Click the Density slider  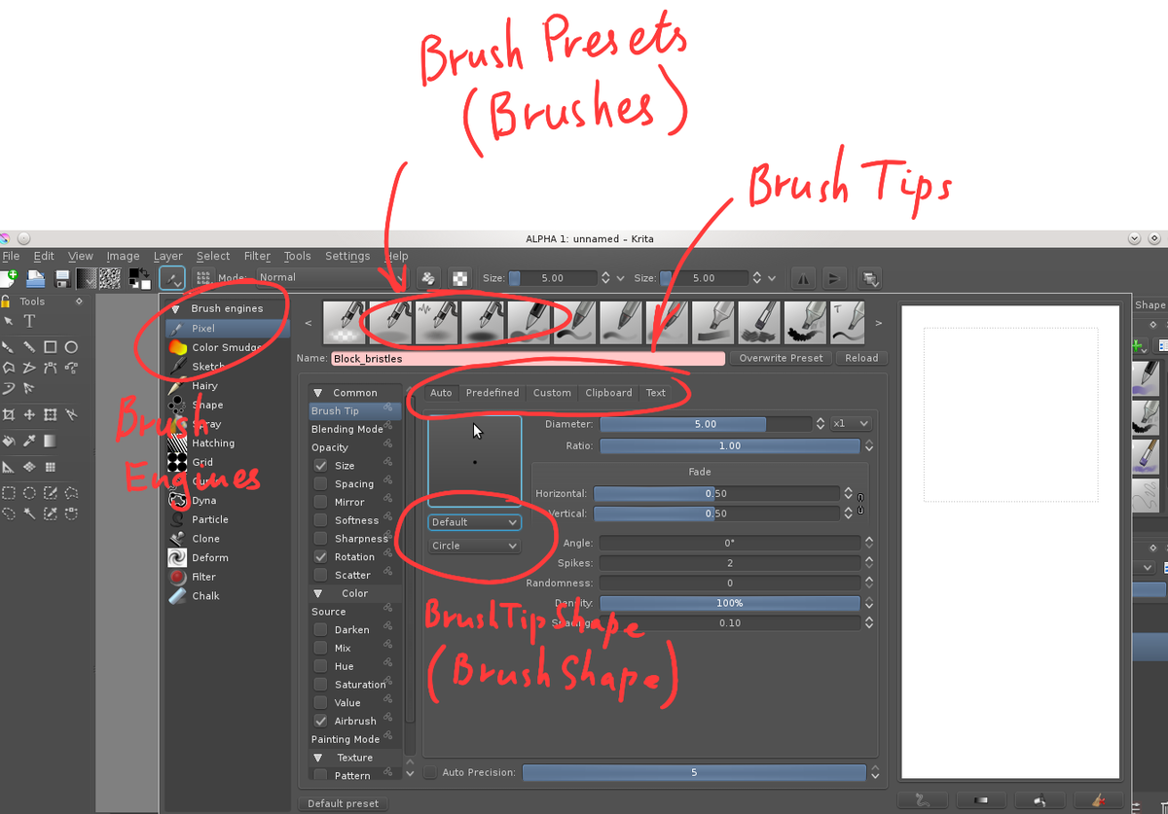click(729, 604)
